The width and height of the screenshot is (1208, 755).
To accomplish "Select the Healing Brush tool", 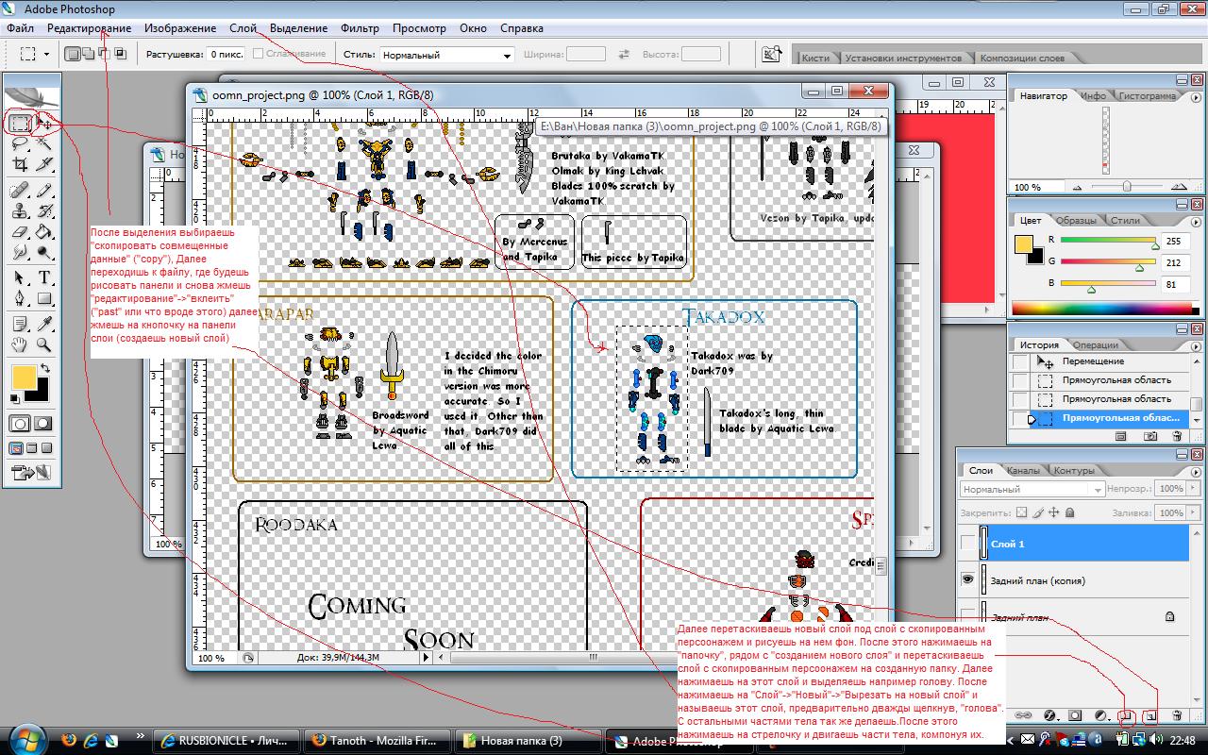I will pyautogui.click(x=20, y=190).
